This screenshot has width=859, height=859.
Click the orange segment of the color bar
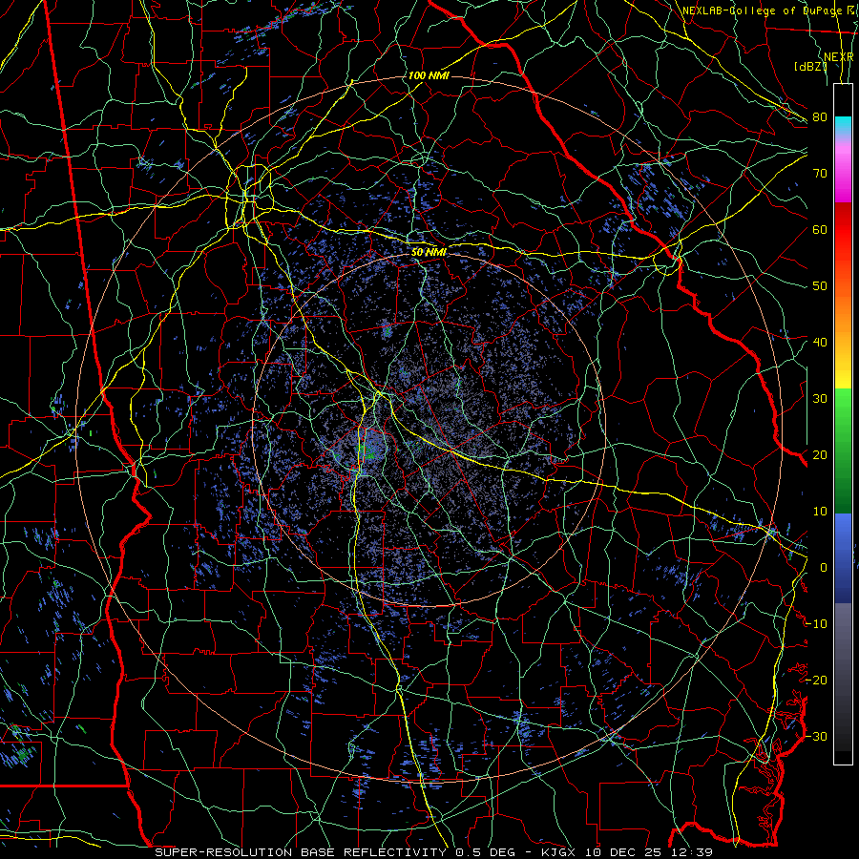point(843,315)
